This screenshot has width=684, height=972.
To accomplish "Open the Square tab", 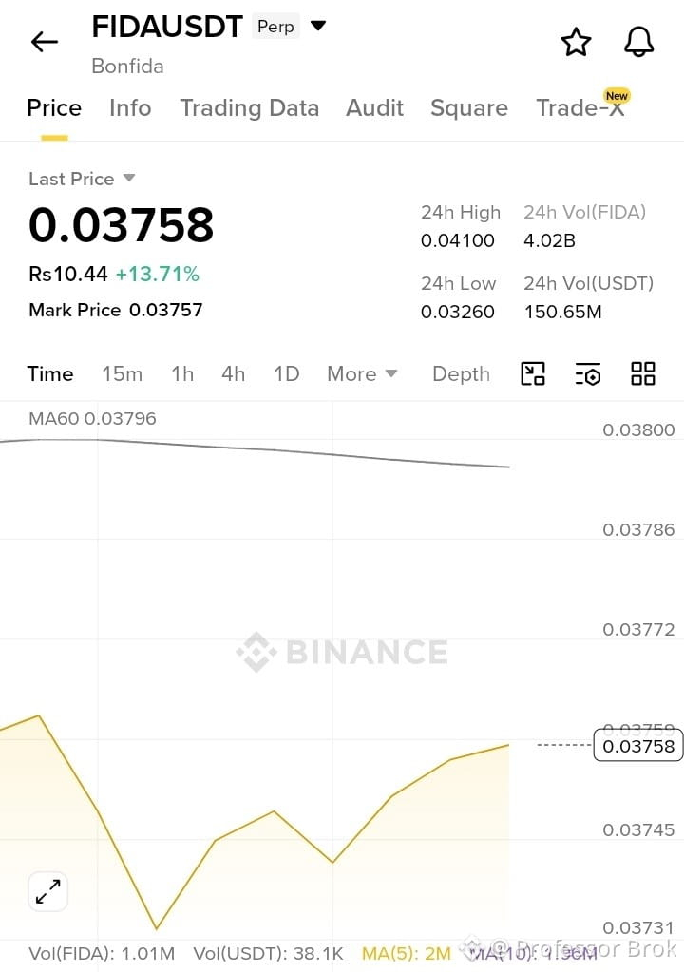I will click(x=469, y=108).
